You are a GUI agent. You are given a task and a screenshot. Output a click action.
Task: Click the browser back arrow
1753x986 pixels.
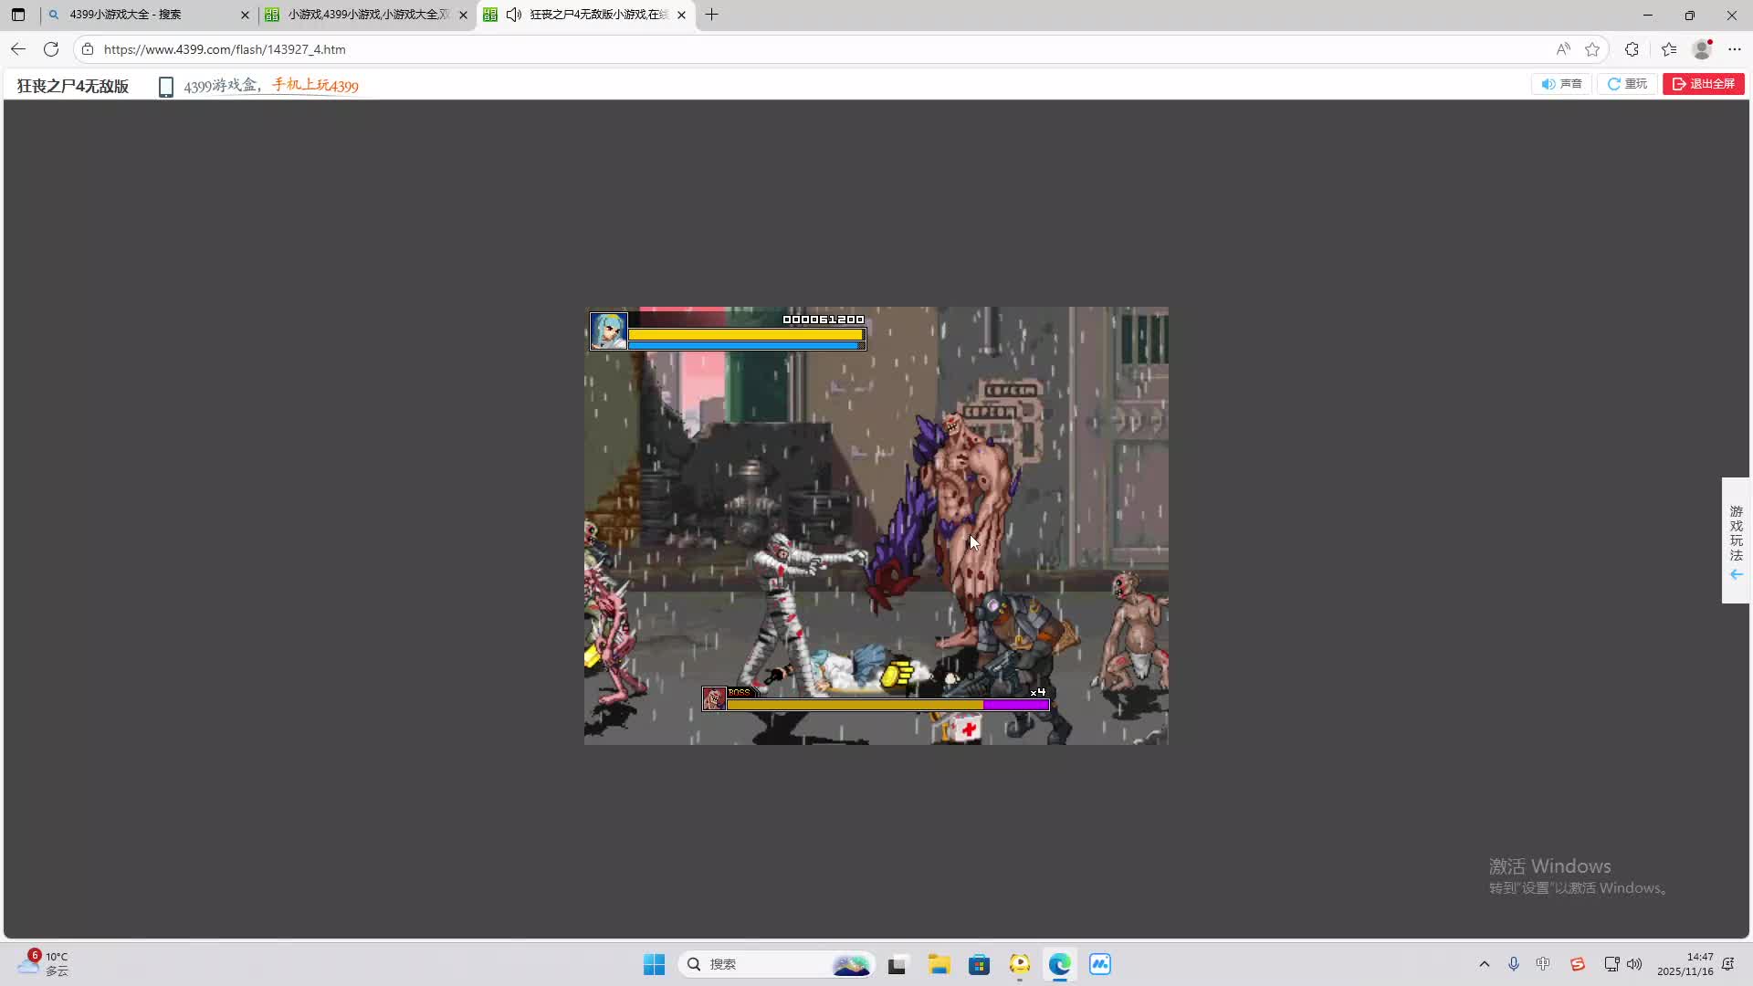(x=18, y=49)
